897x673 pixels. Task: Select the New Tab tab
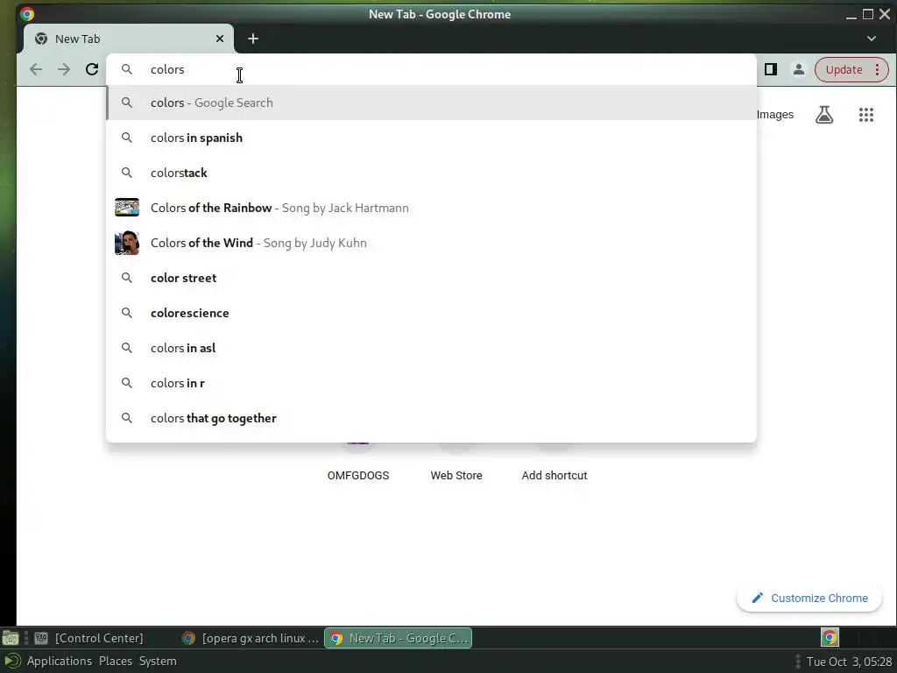(129, 39)
